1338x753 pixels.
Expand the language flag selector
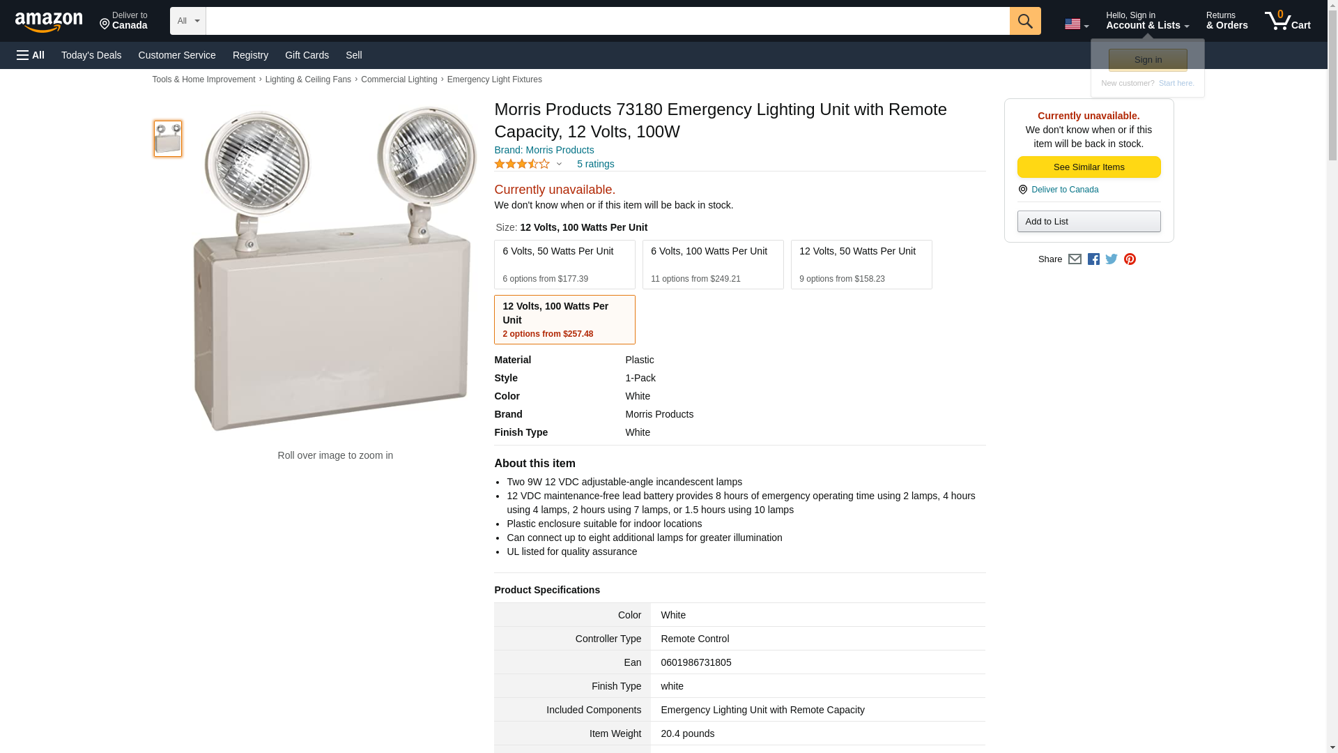[1076, 24]
